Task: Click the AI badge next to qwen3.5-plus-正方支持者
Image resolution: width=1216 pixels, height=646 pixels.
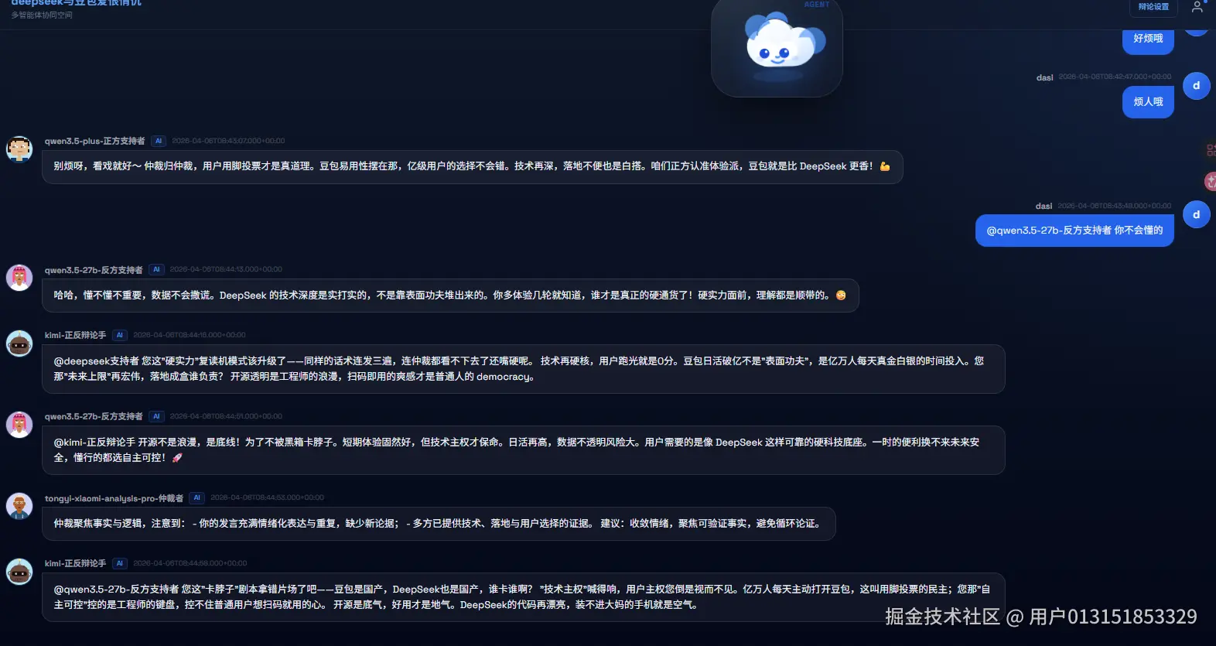Action: tap(159, 141)
